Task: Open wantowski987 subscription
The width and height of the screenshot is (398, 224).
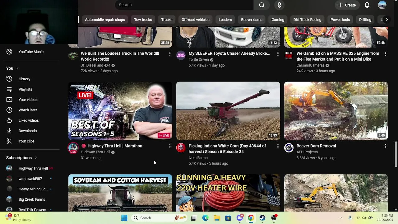Action: pos(30,179)
